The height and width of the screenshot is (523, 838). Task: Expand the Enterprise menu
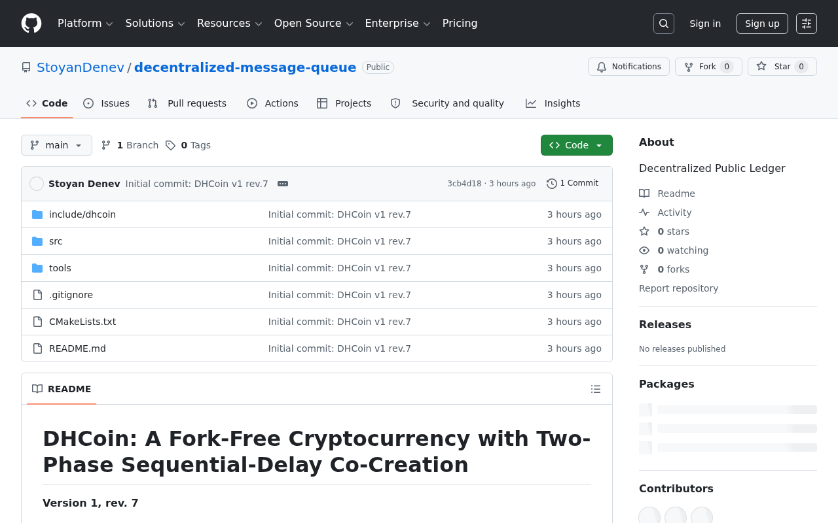tap(398, 24)
